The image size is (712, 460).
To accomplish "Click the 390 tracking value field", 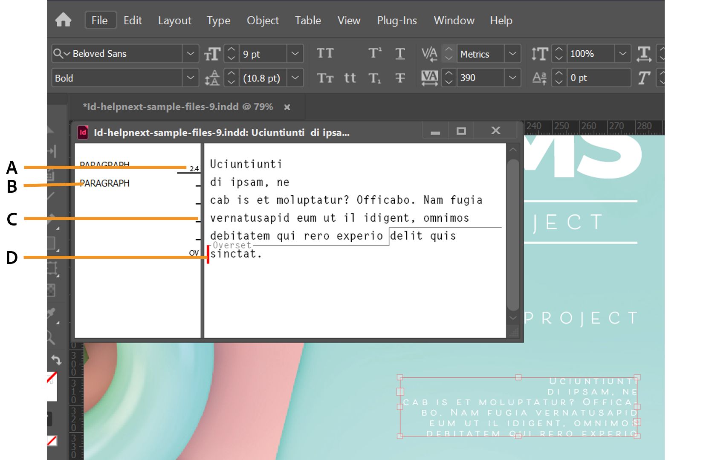I will tap(481, 78).
